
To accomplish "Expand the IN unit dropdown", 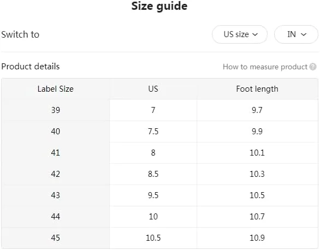I will point(296,34).
